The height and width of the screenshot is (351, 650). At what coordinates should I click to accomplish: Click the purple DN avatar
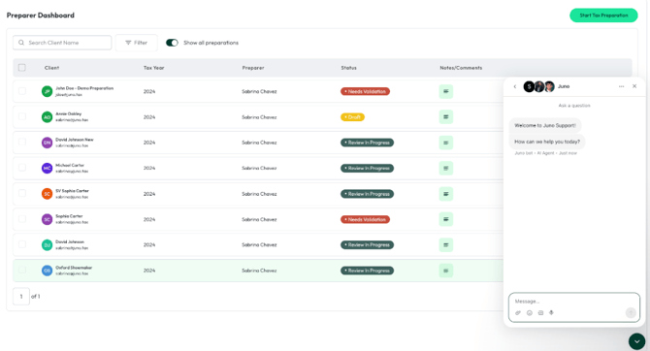coord(47,143)
